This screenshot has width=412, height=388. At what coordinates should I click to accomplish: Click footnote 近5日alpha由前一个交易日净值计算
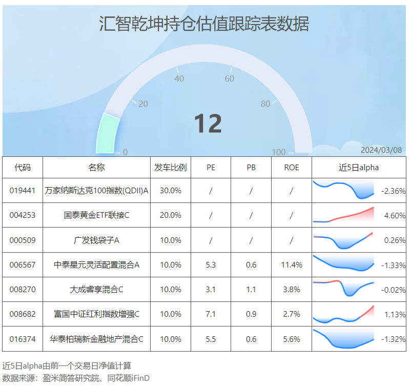pos(67,366)
